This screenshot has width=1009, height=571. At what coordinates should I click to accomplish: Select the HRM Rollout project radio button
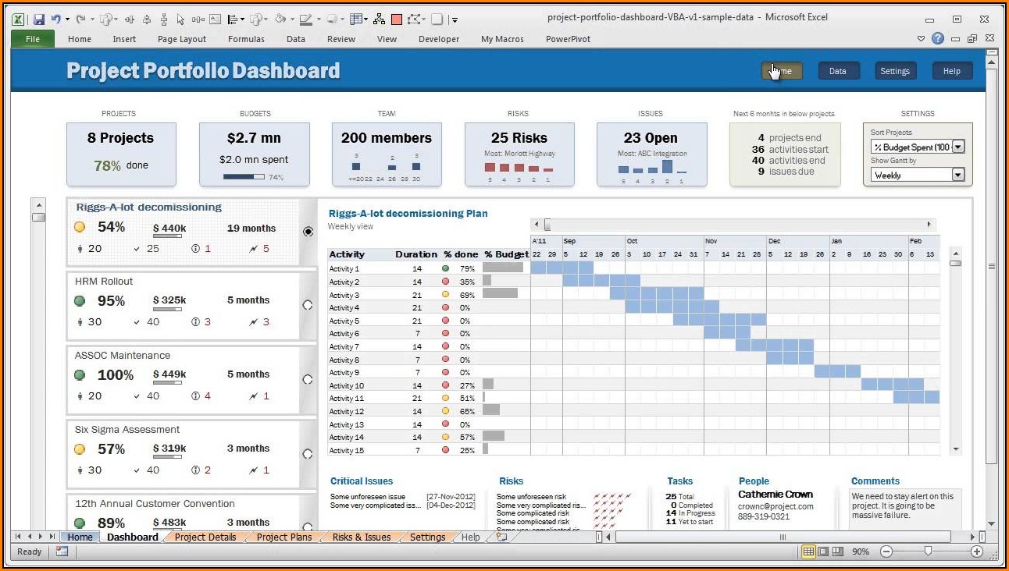tap(308, 305)
